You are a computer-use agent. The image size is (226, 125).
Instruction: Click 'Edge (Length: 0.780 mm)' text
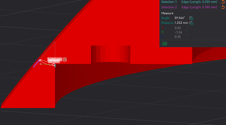199,7
